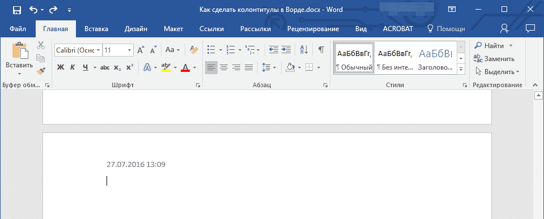The width and height of the screenshot is (544, 219).
Task: Toggle subscript x₂ formatting
Action: click(117, 67)
